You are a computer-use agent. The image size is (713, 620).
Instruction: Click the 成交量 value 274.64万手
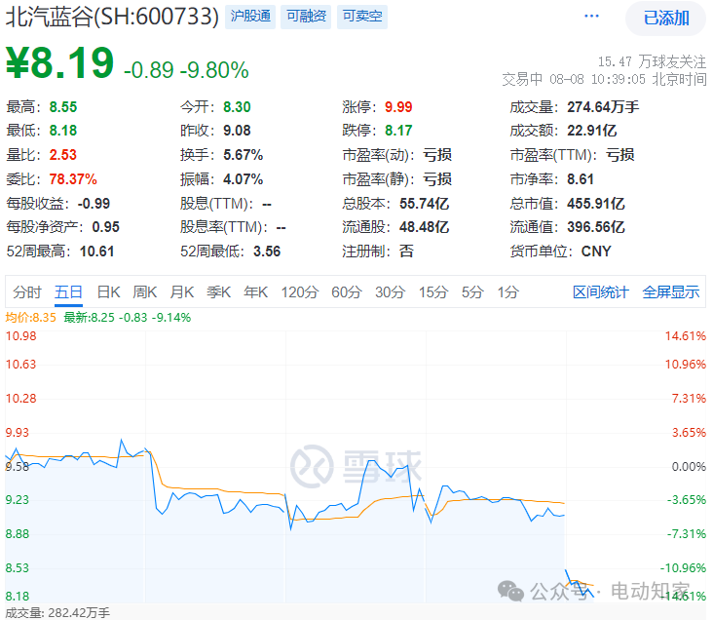[x=603, y=107]
